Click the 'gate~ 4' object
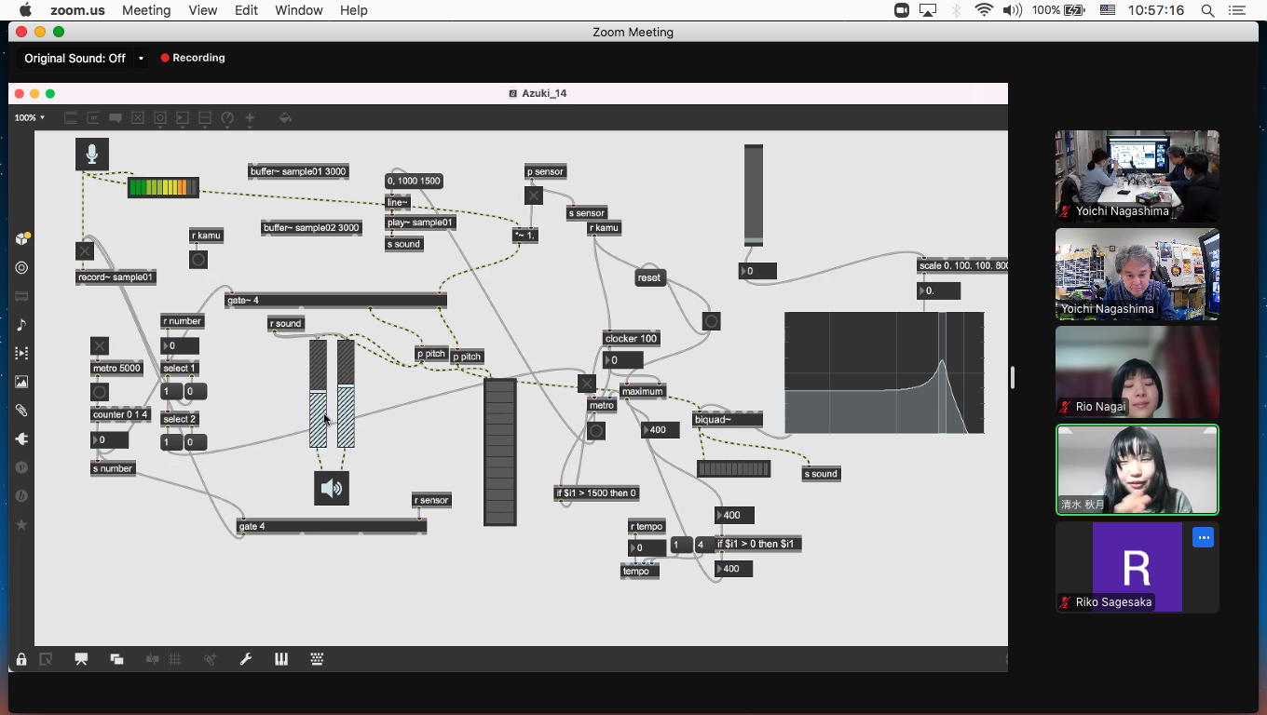The image size is (1267, 715). coord(336,301)
